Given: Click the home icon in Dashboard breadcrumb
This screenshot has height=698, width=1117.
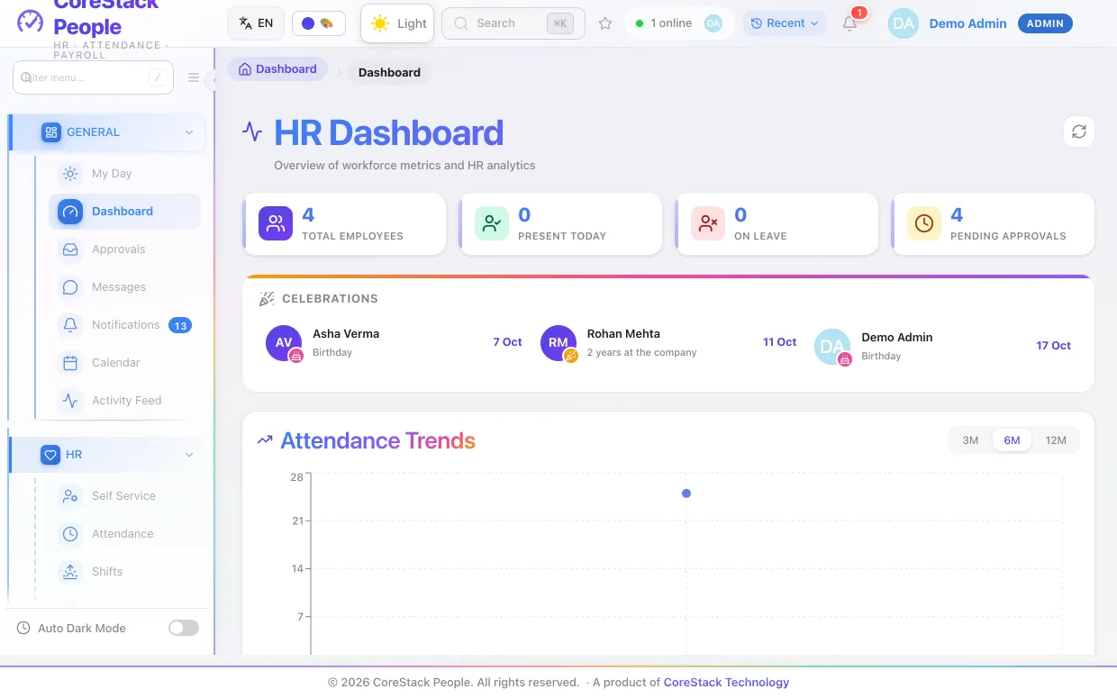Looking at the screenshot, I should tap(245, 69).
